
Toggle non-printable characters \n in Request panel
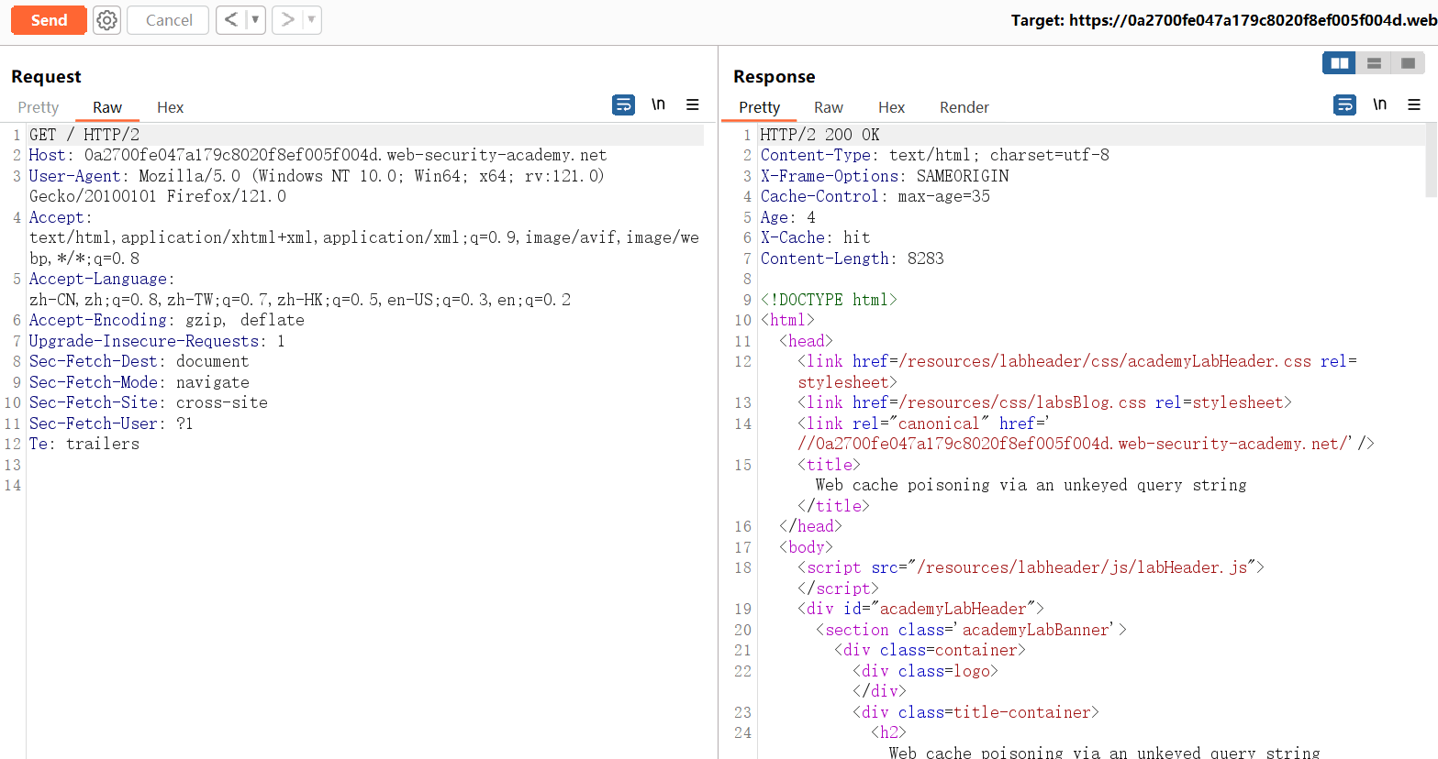tap(658, 104)
